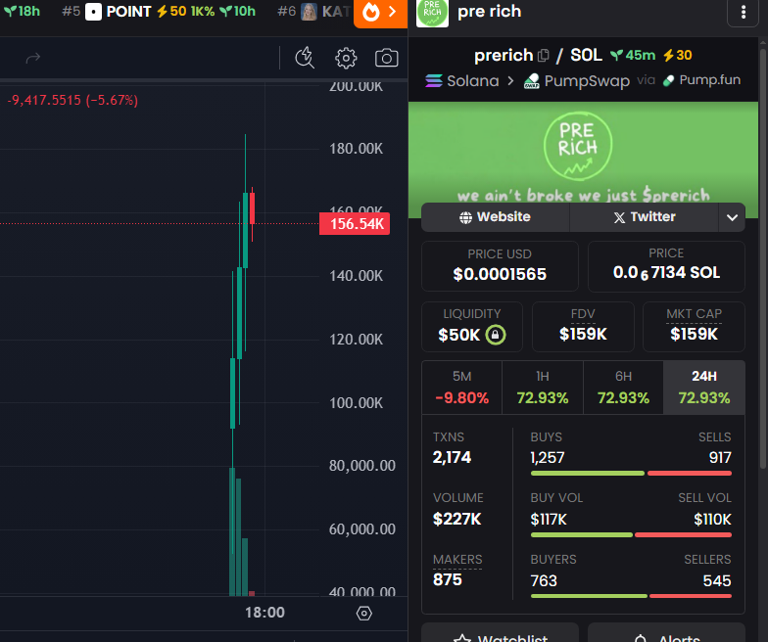Click the SELLERS 545 value

[x=717, y=581]
